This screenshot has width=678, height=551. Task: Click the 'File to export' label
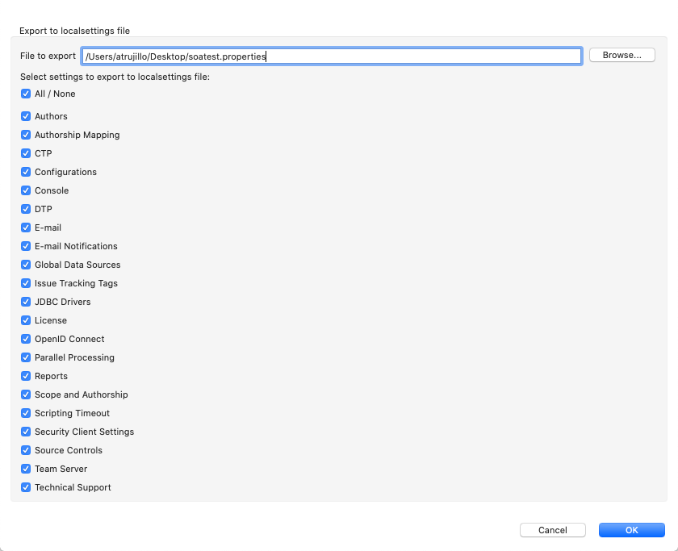click(x=48, y=56)
